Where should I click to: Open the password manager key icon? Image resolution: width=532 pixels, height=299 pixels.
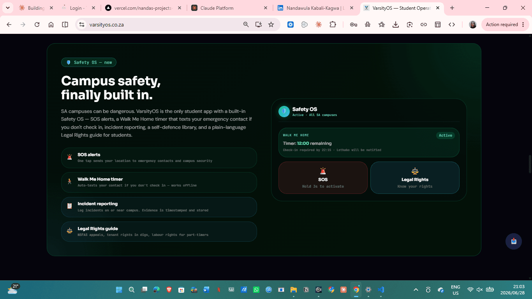tap(354, 25)
